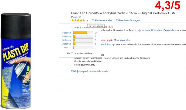Click the arrow after Alle 53 recensies bekijken
Screen dimensions: 186x110
93,54
